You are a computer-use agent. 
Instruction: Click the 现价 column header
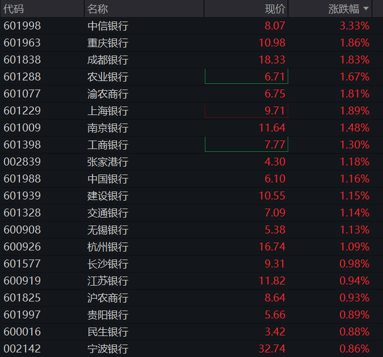[x=275, y=9]
